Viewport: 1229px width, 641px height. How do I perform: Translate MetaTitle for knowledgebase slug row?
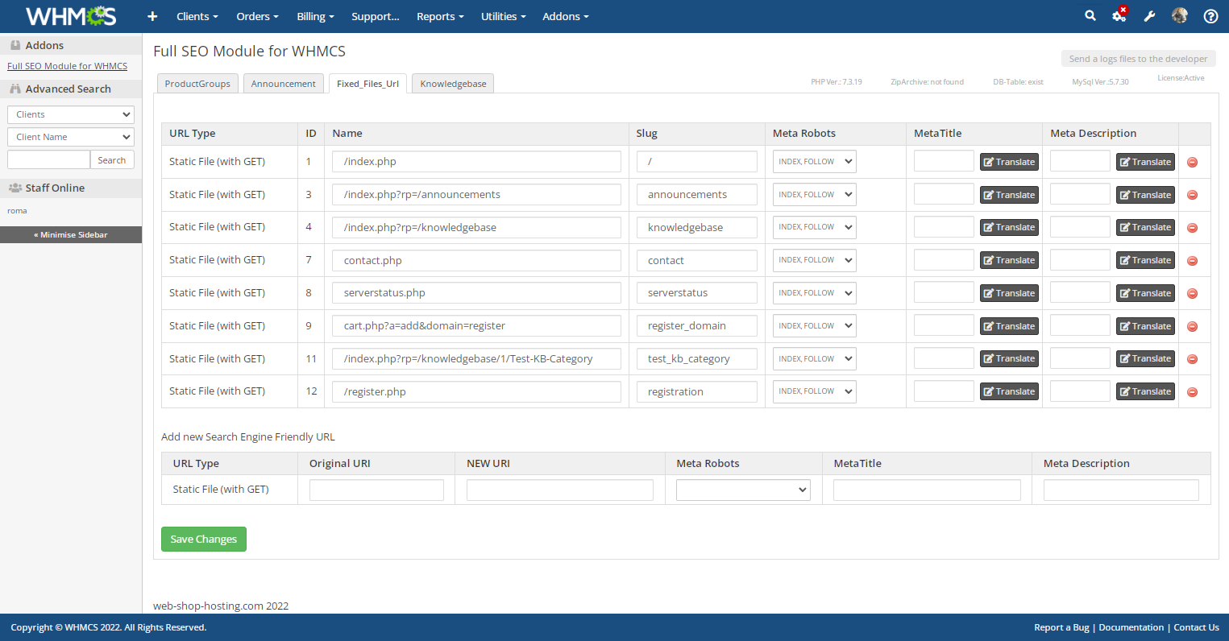pos(1009,227)
